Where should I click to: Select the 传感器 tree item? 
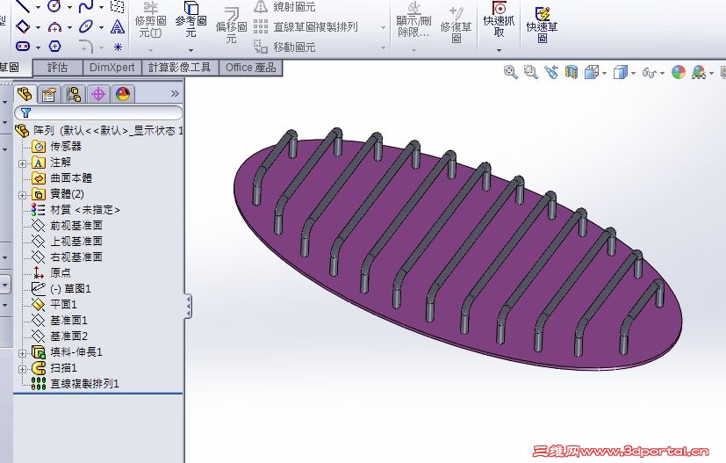(65, 147)
